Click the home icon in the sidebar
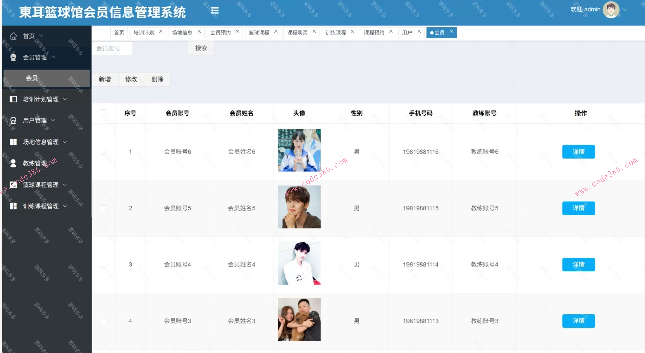 (x=13, y=36)
